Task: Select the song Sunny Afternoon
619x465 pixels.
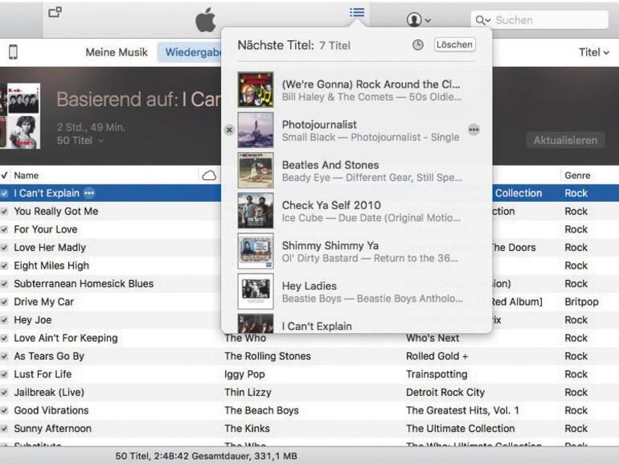Action: point(52,429)
